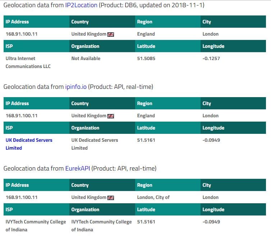Image resolution: width=271 pixels, height=236 pixels.
Task: Click the Ultra Internet Communications LLC ISP text
Action: click(x=28, y=62)
